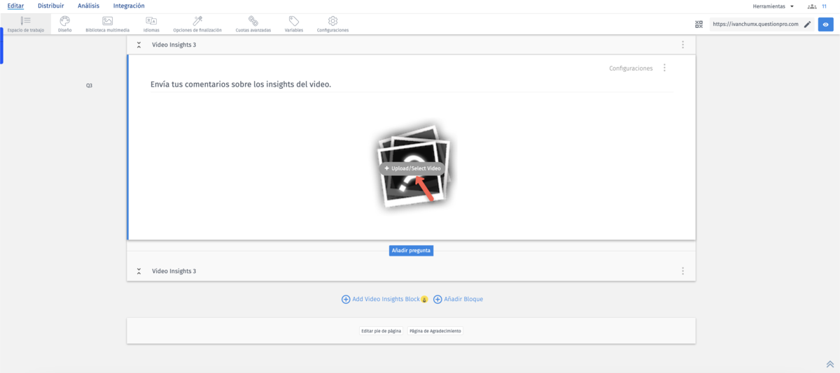Open lower Video Insights 3 block options menu

pyautogui.click(x=682, y=271)
